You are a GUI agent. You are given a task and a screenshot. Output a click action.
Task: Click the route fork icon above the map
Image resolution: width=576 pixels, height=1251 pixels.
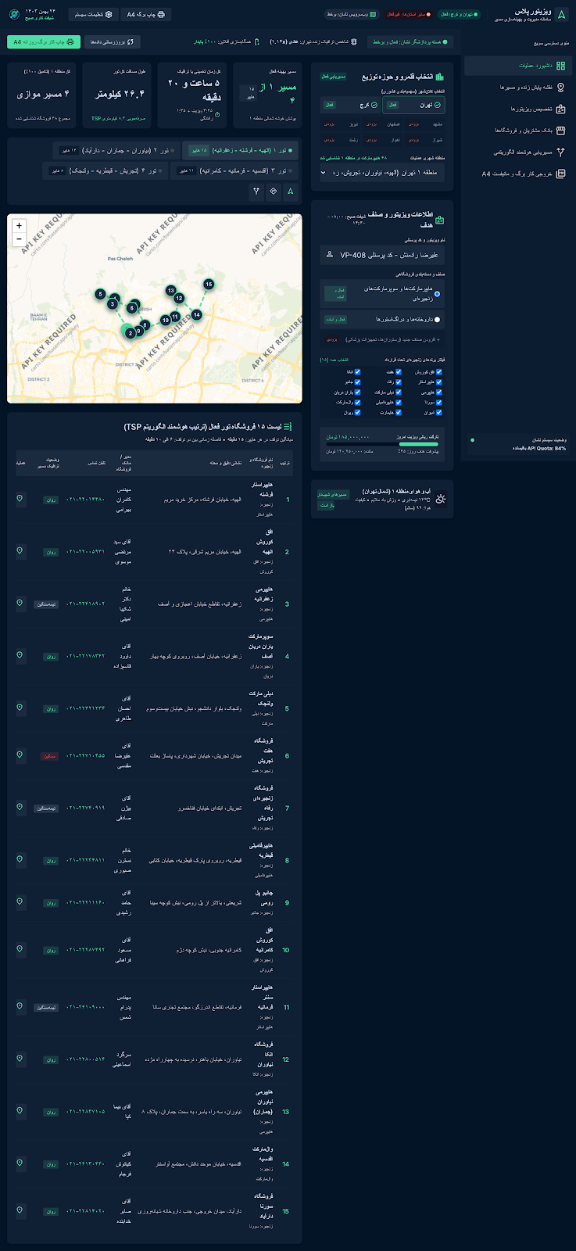coord(256,190)
